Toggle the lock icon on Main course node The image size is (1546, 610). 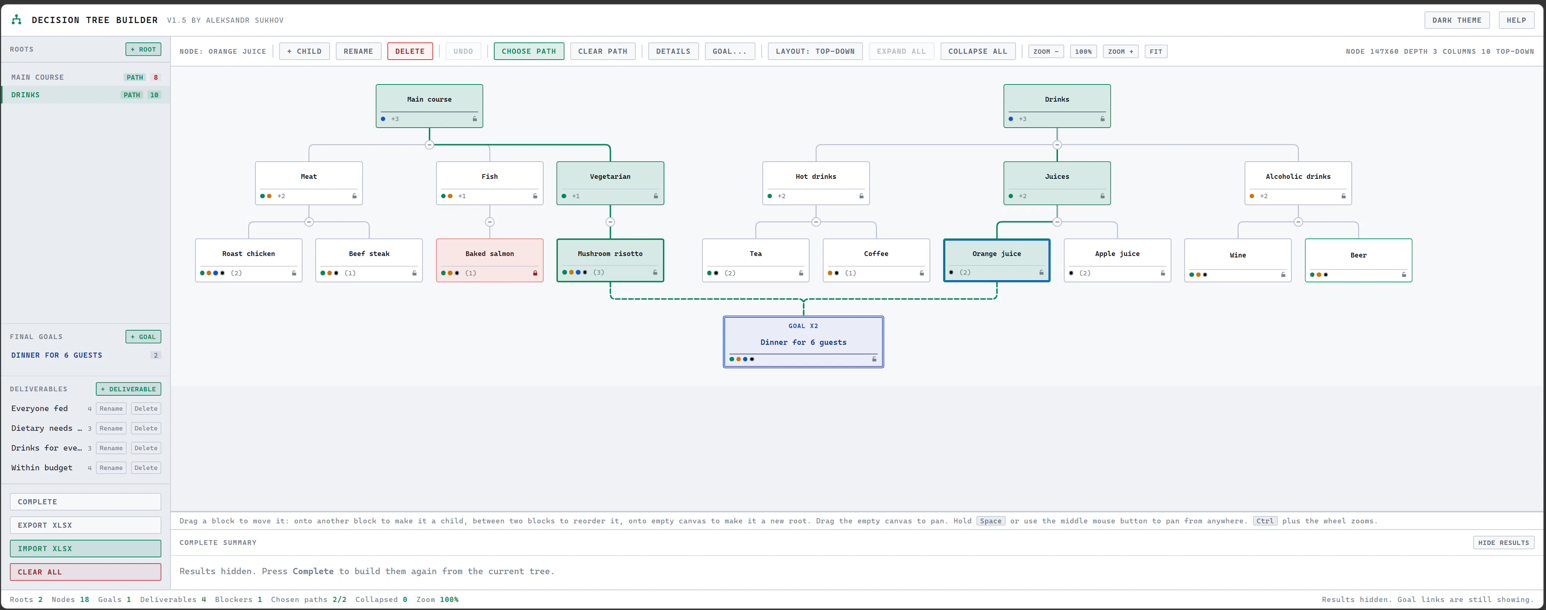(474, 119)
